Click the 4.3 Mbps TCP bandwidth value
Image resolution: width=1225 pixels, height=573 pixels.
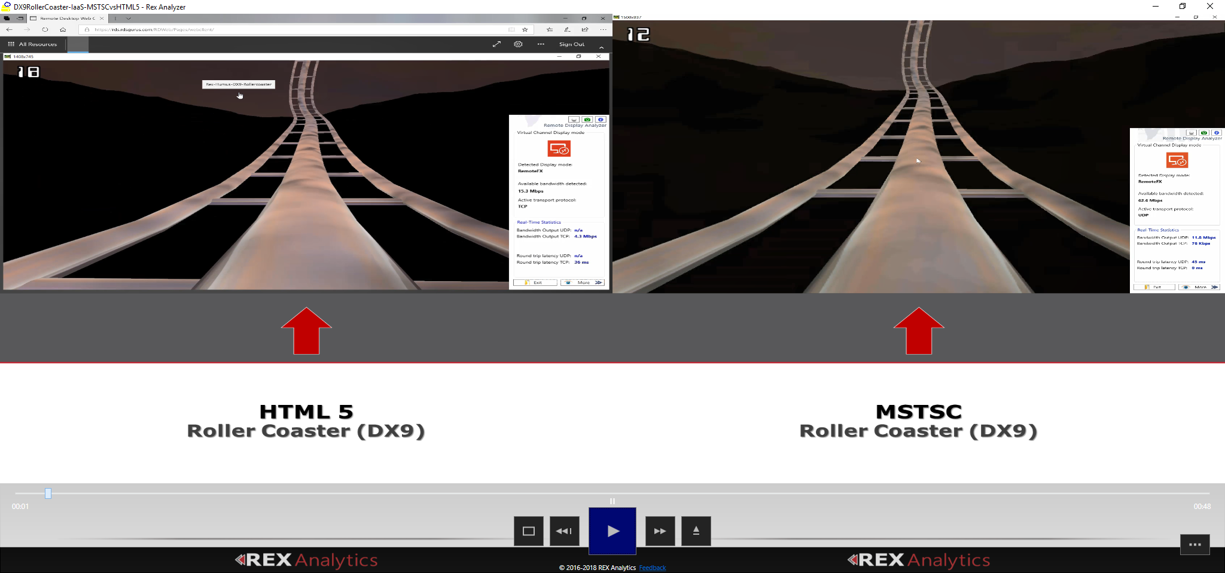pos(586,236)
